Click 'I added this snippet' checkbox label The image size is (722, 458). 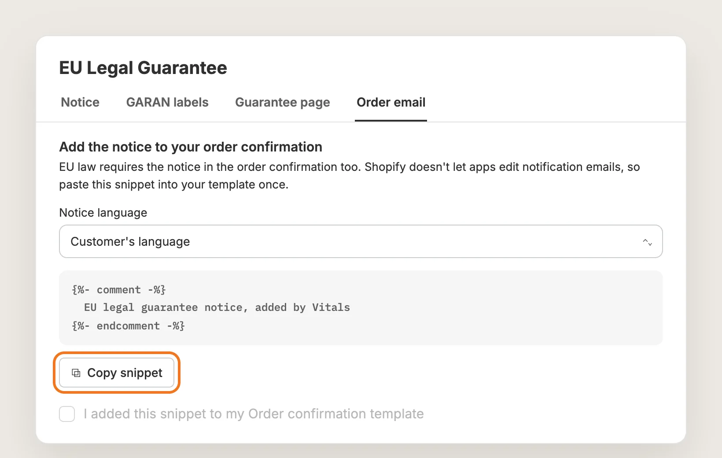coord(254,414)
